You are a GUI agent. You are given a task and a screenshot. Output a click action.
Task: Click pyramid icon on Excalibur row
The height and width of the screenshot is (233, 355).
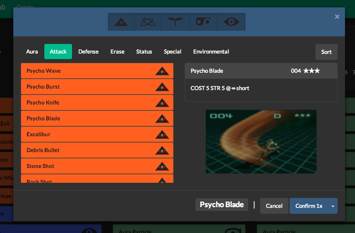click(162, 134)
